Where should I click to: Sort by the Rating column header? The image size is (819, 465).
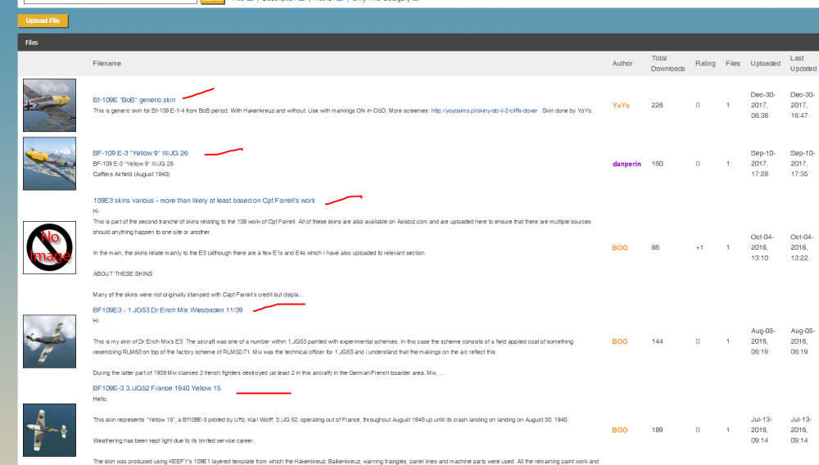click(x=704, y=63)
